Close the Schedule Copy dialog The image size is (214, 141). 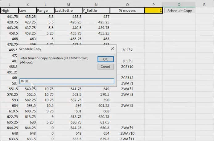pyautogui.click(x=112, y=49)
